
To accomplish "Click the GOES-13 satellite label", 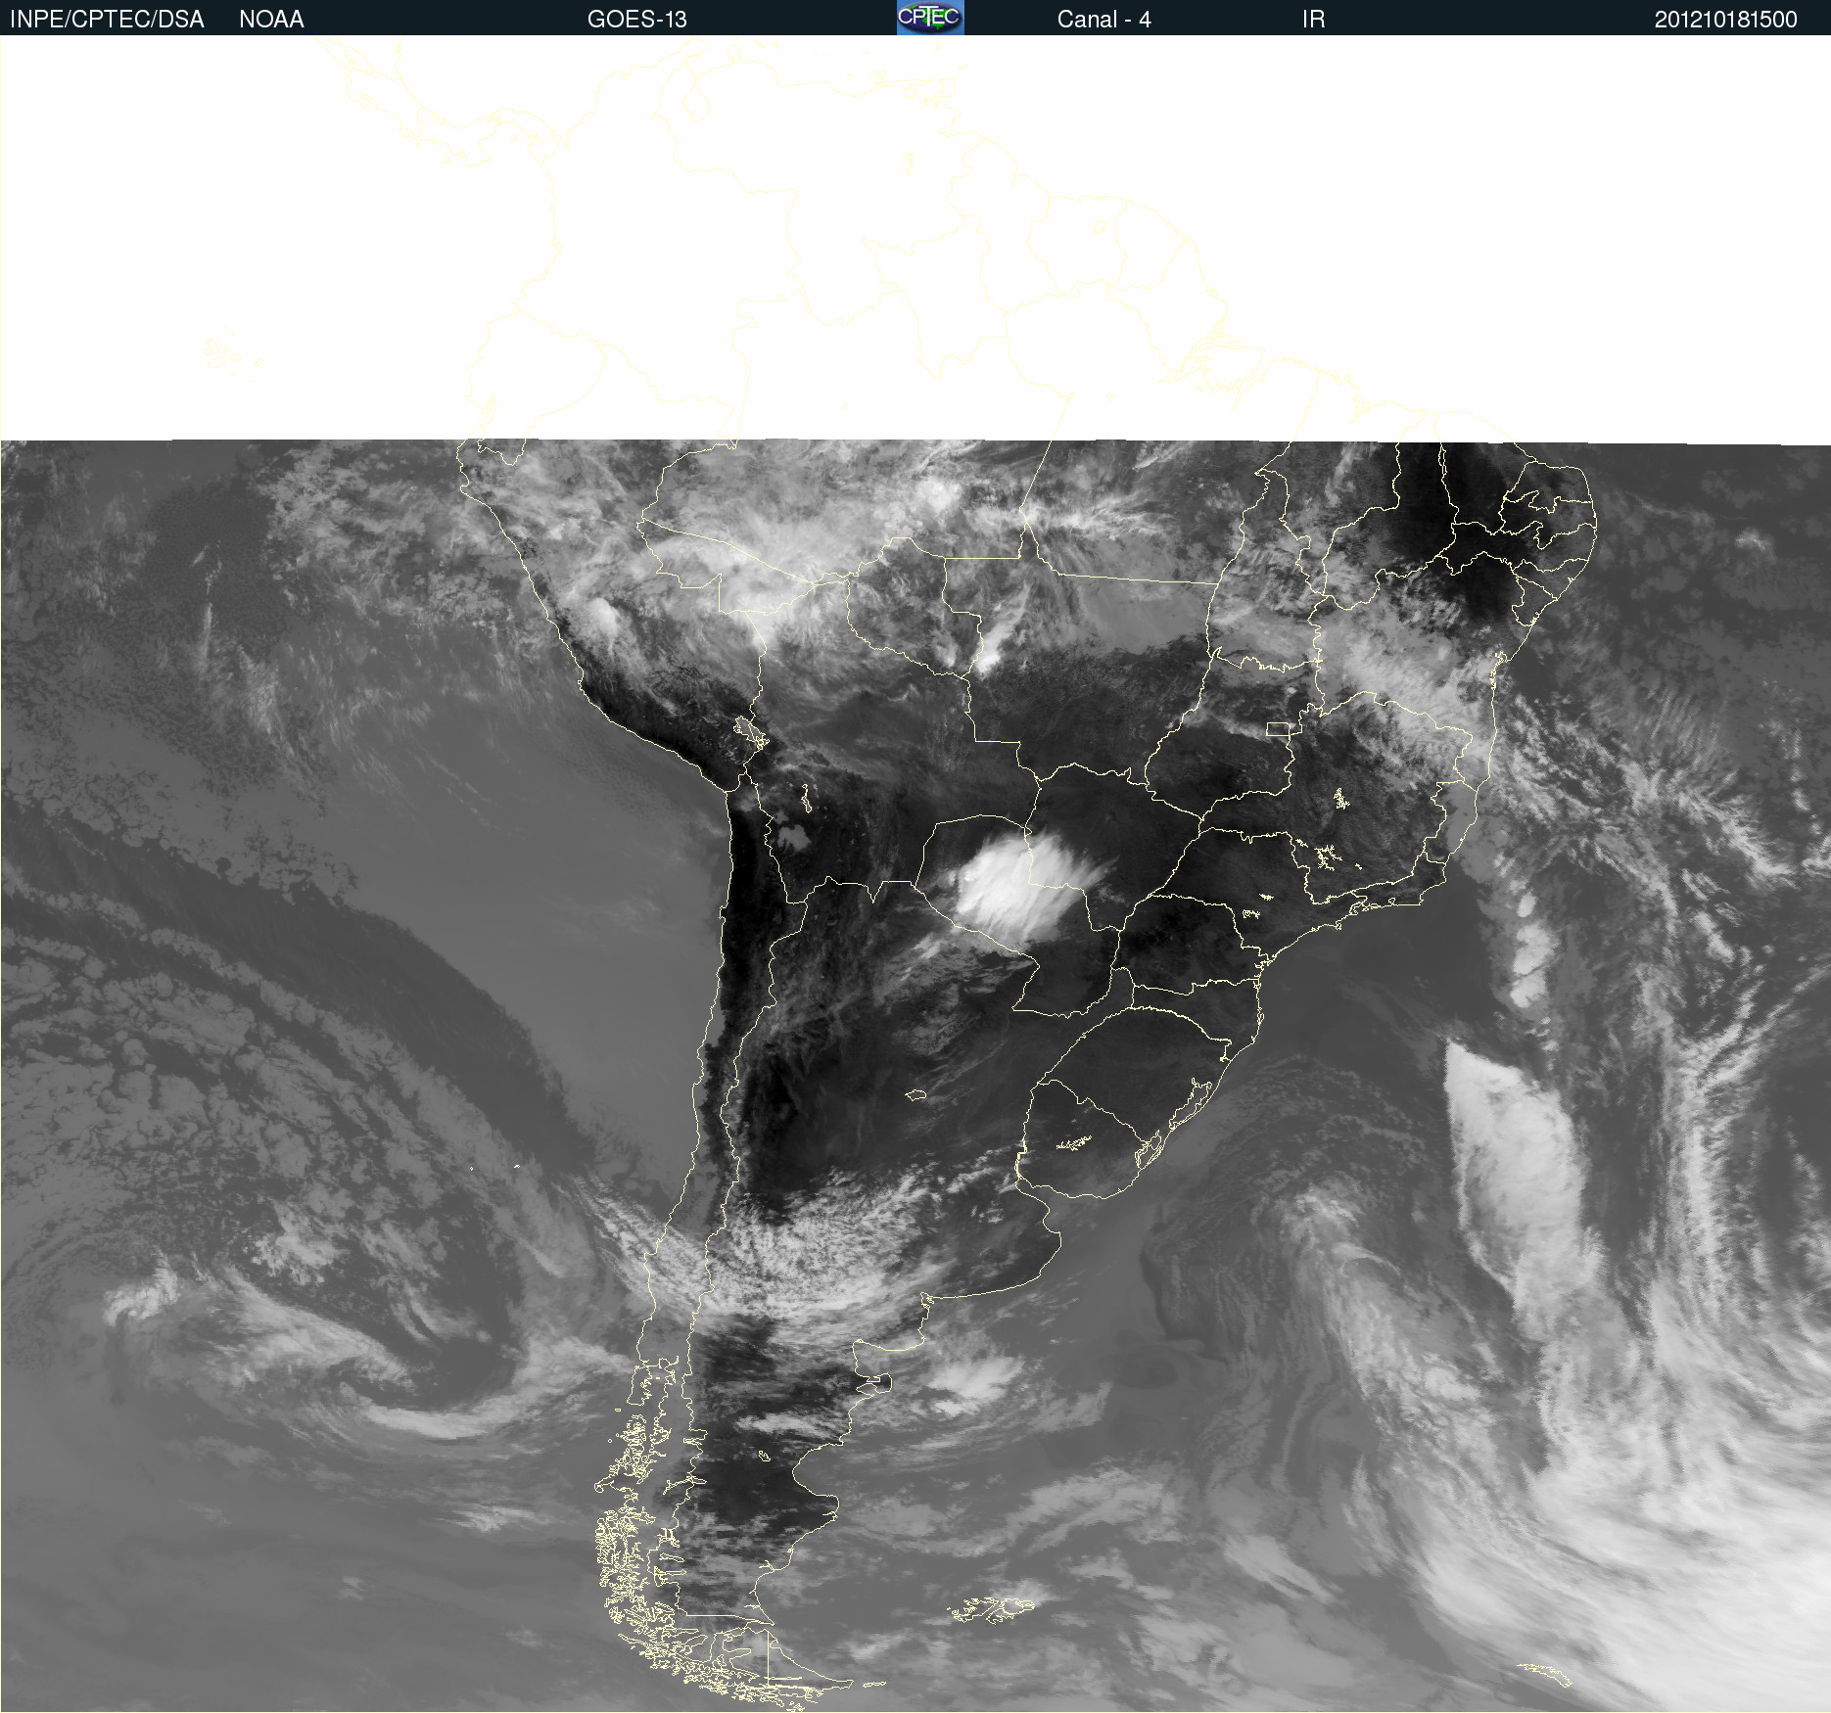I will [637, 20].
